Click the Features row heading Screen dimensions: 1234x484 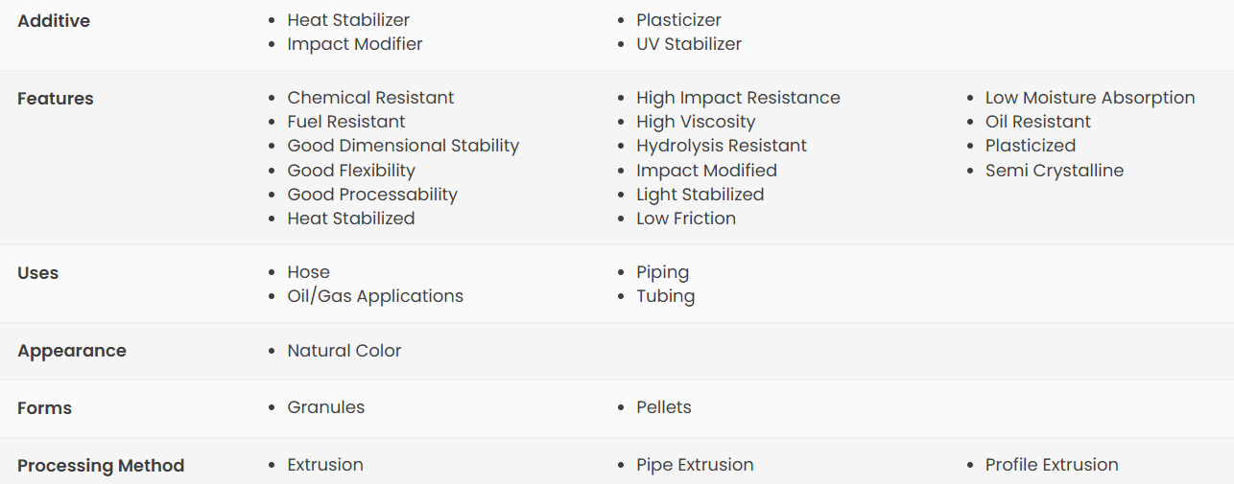coord(56,99)
